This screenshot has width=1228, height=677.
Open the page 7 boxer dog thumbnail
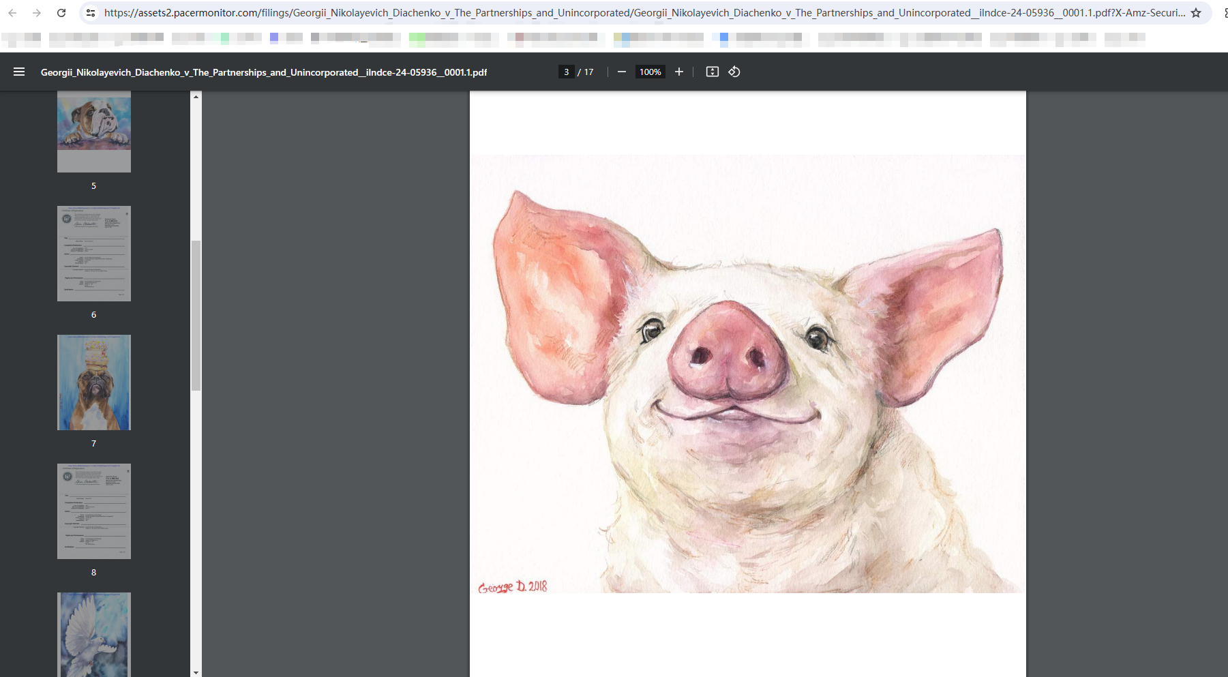pyautogui.click(x=94, y=382)
